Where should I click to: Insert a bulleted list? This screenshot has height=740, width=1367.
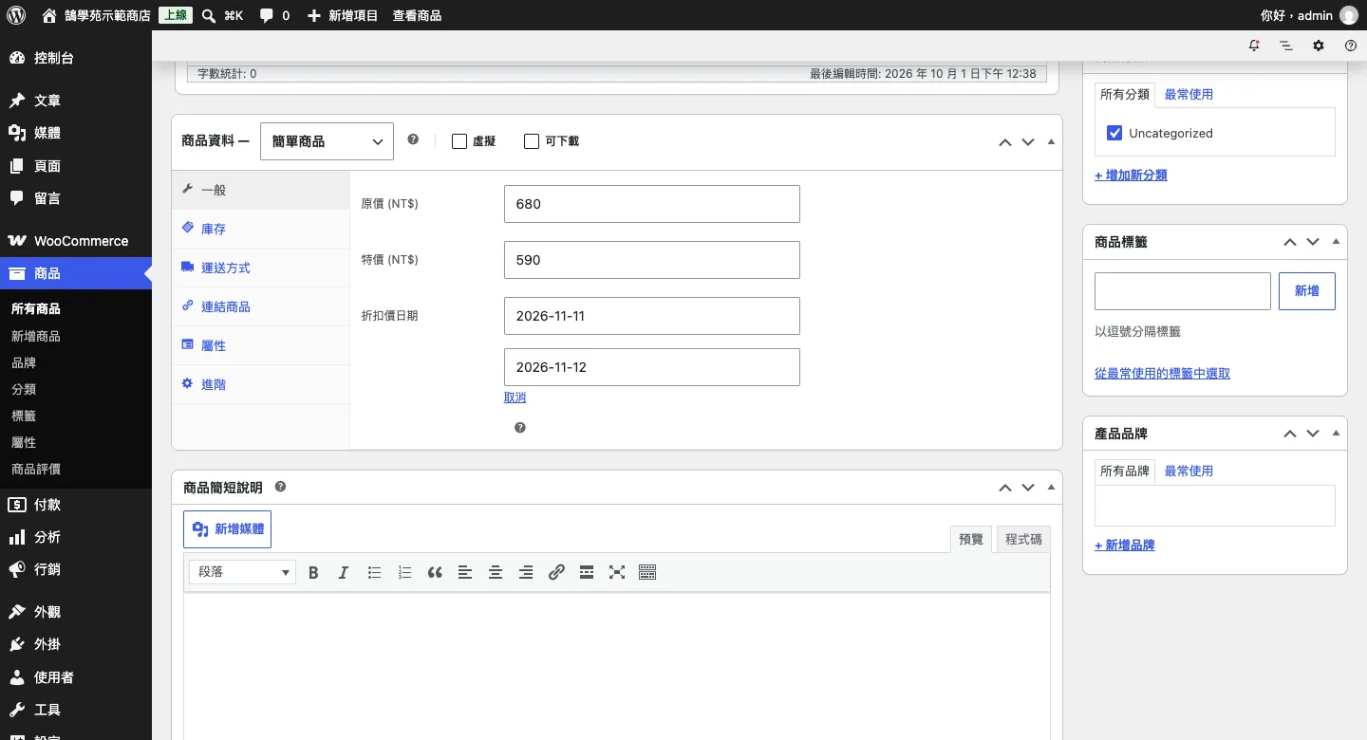pyautogui.click(x=374, y=572)
